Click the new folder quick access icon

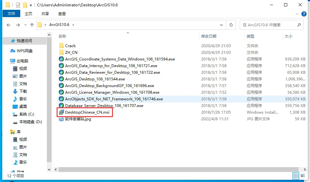click(25, 5)
